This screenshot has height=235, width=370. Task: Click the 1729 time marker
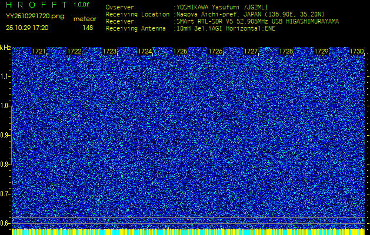(x=321, y=51)
